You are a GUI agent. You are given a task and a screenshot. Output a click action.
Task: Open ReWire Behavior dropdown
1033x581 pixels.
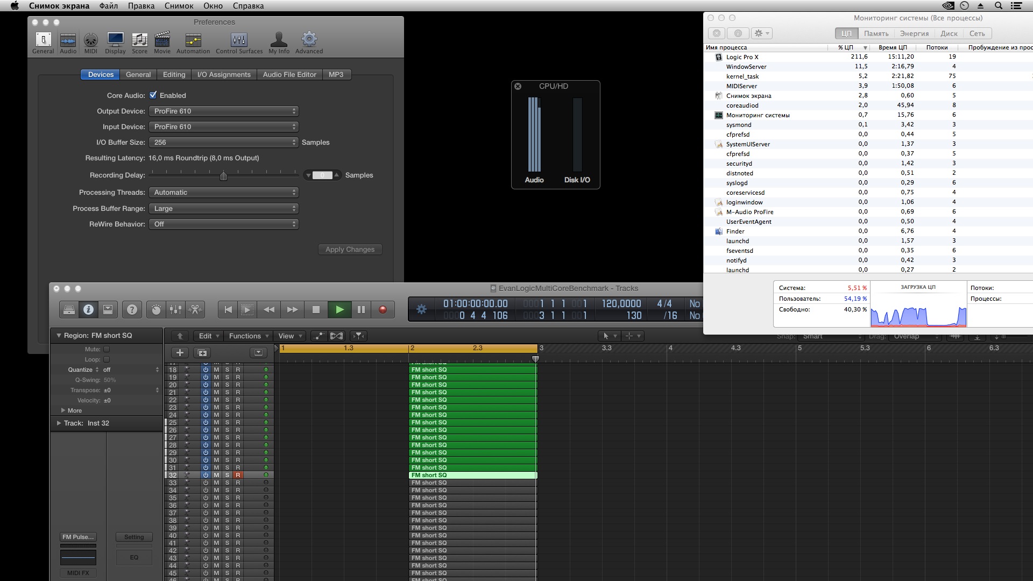pyautogui.click(x=224, y=224)
